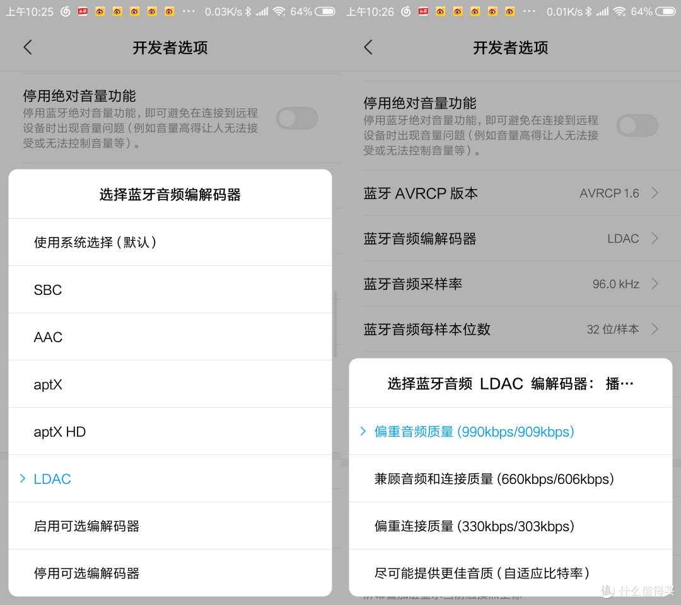681x605 pixels.
Task: Choose SBC codec option
Action: (170, 289)
